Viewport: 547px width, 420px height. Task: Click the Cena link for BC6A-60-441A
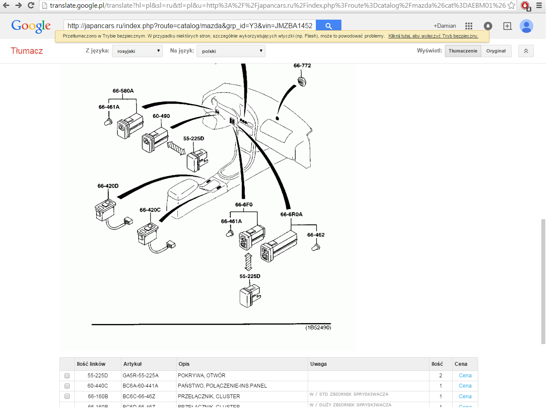(465, 386)
